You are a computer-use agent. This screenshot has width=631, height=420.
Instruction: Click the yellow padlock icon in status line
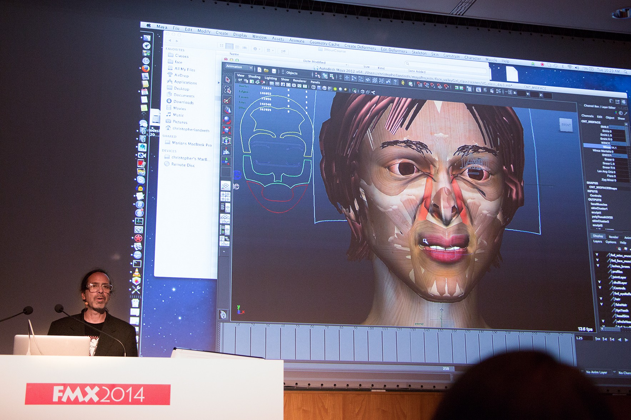coord(403,83)
